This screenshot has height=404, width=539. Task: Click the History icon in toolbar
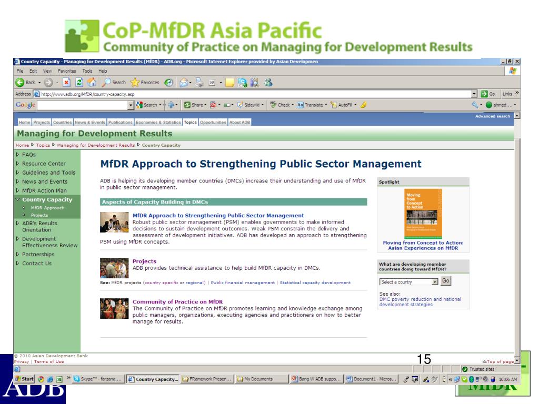click(x=168, y=83)
